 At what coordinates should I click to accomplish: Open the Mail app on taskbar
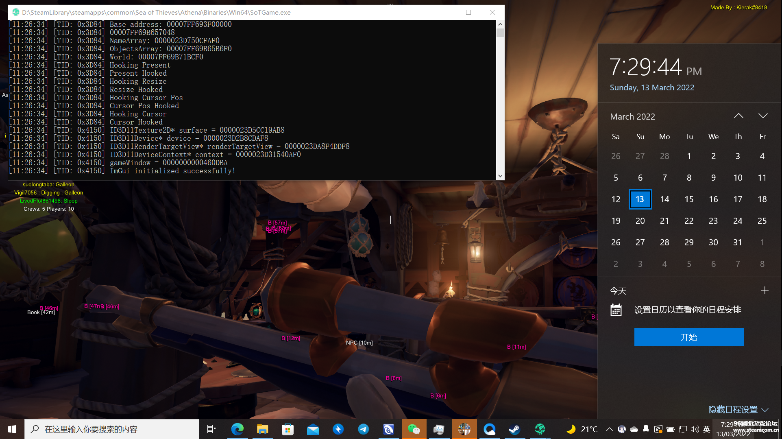(313, 429)
